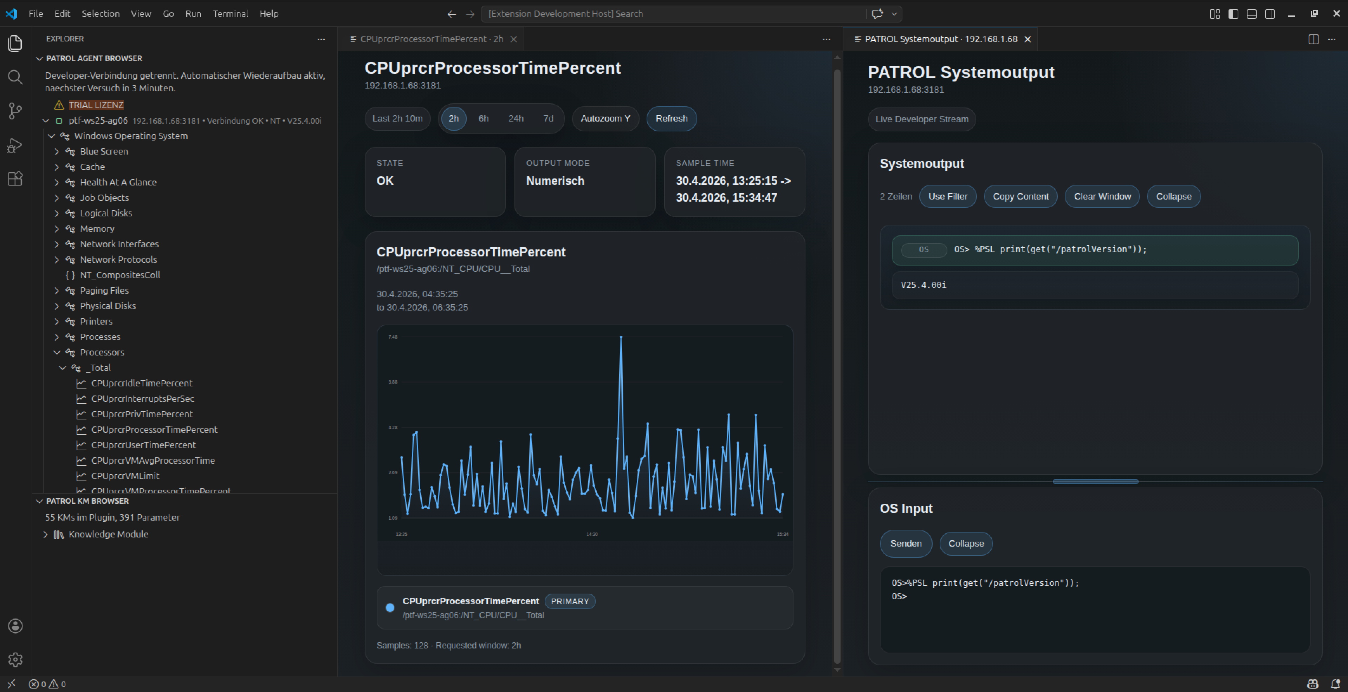
Task: Go forward with the navigation arrow
Action: tap(470, 14)
